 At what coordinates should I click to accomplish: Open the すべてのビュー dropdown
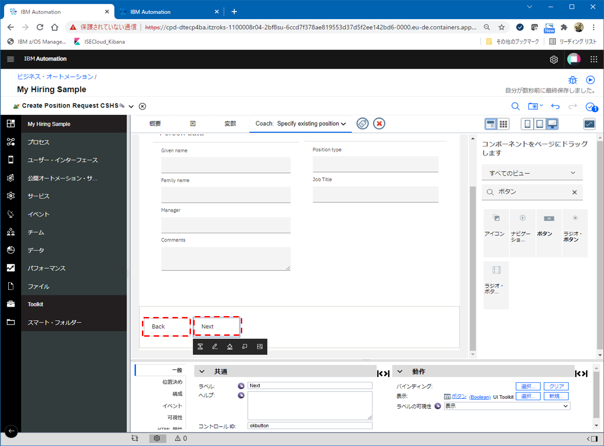(532, 173)
